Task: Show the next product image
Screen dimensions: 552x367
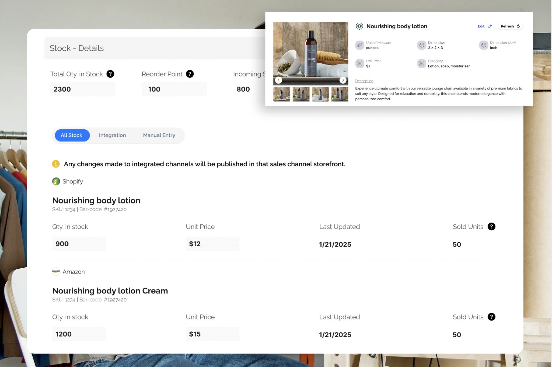Action: (x=343, y=80)
